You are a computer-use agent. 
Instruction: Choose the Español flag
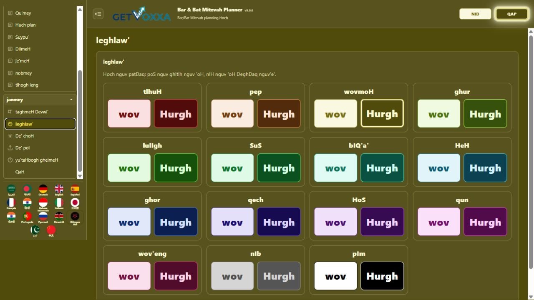click(75, 190)
